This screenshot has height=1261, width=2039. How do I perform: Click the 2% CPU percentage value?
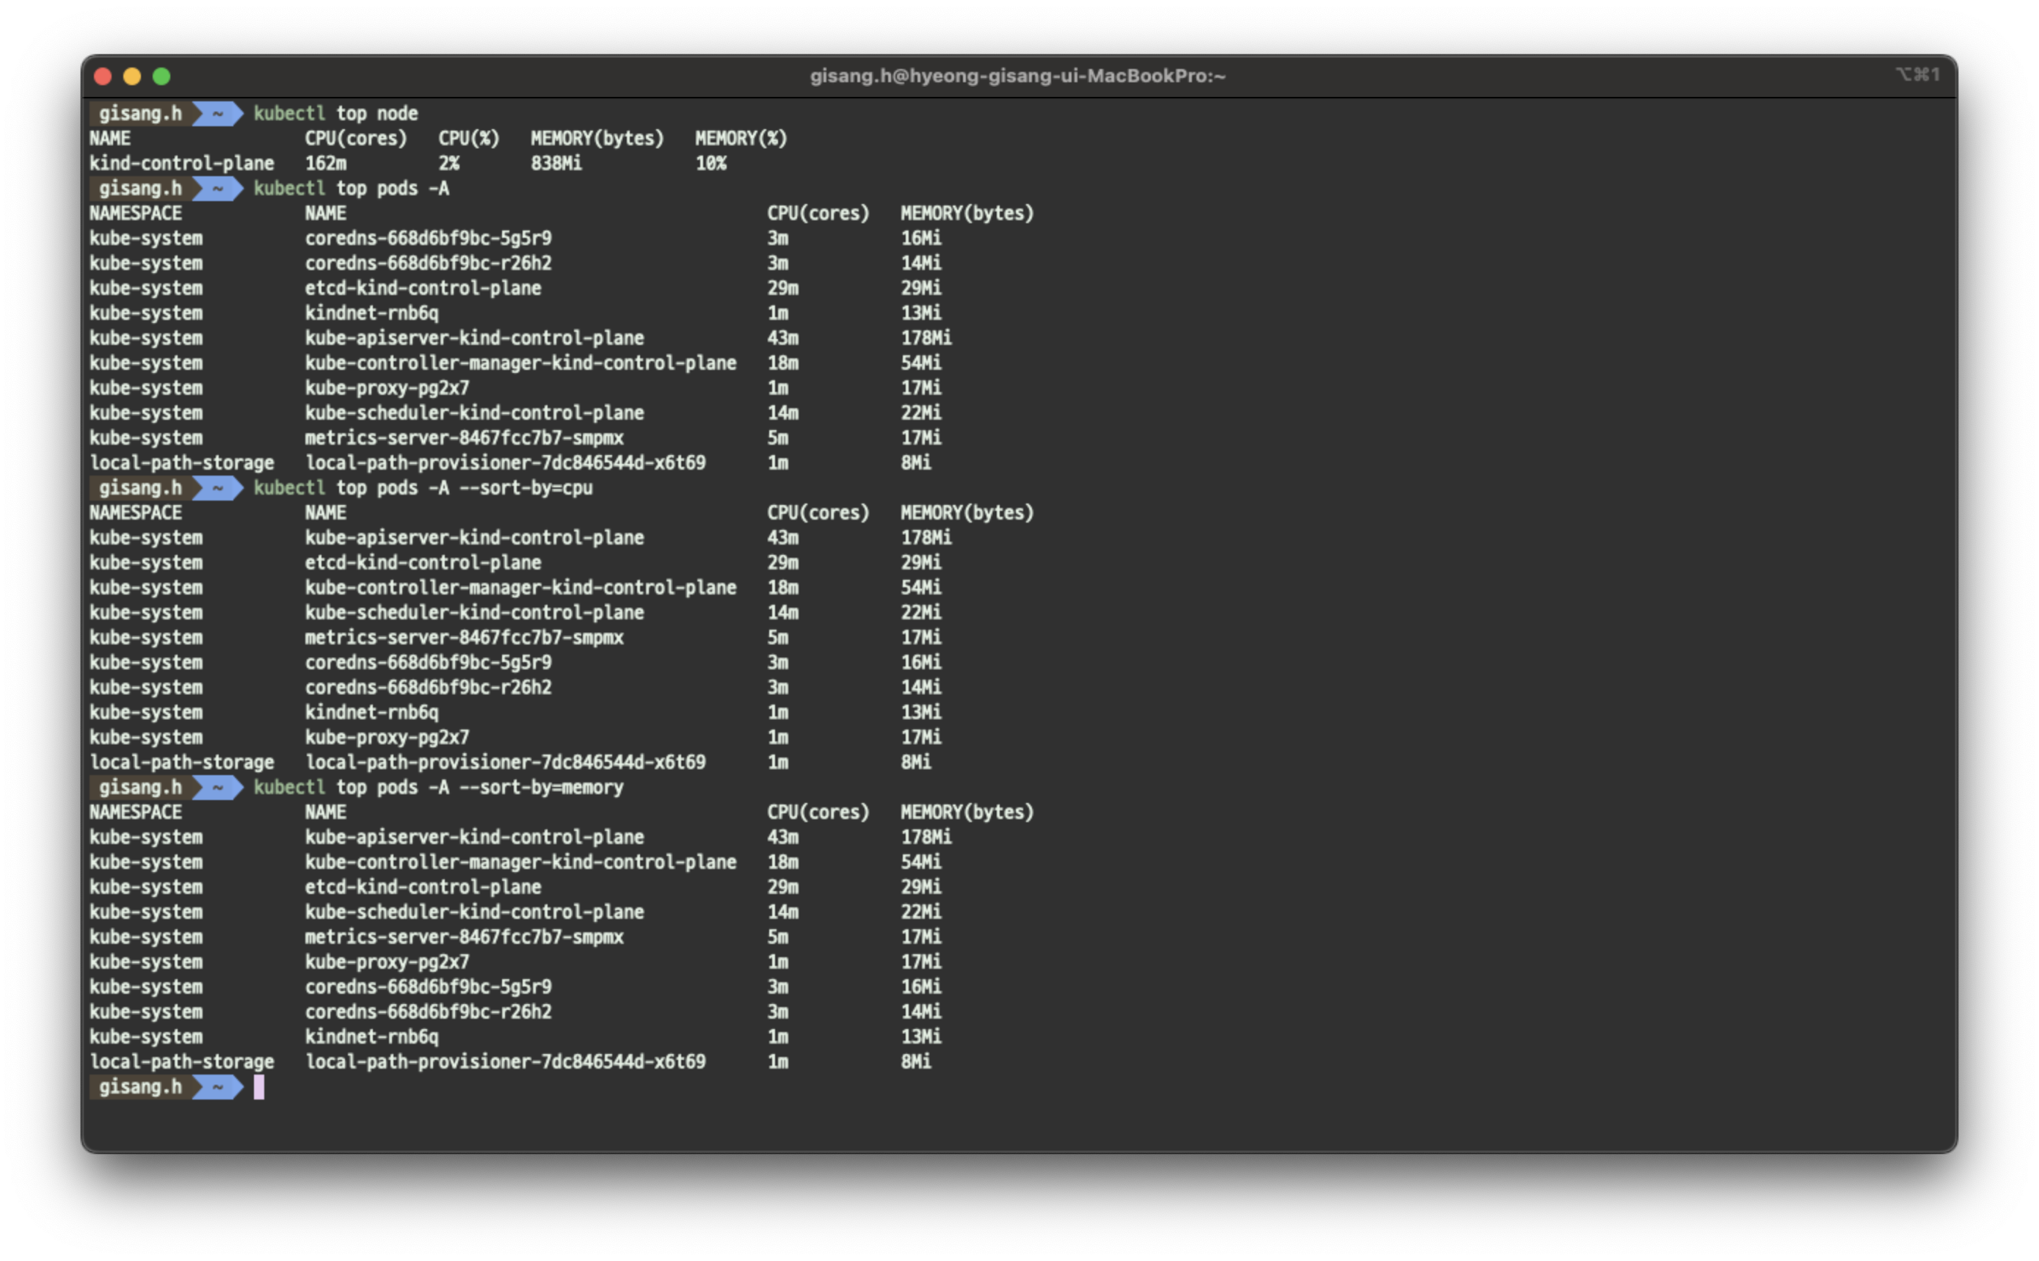[448, 164]
